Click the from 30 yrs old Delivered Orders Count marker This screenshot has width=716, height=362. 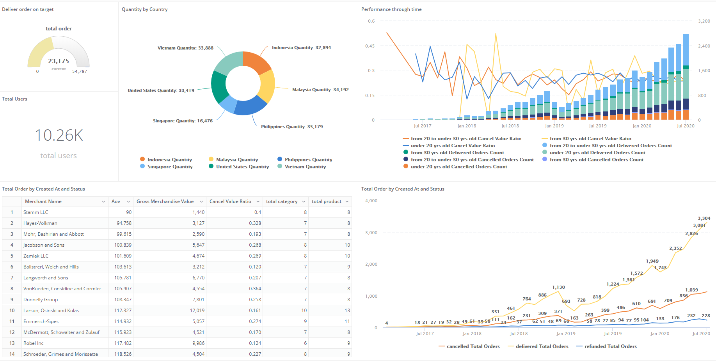406,152
